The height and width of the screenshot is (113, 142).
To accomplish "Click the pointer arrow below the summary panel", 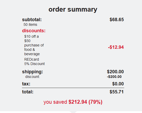I will pyautogui.click(x=73, y=112).
